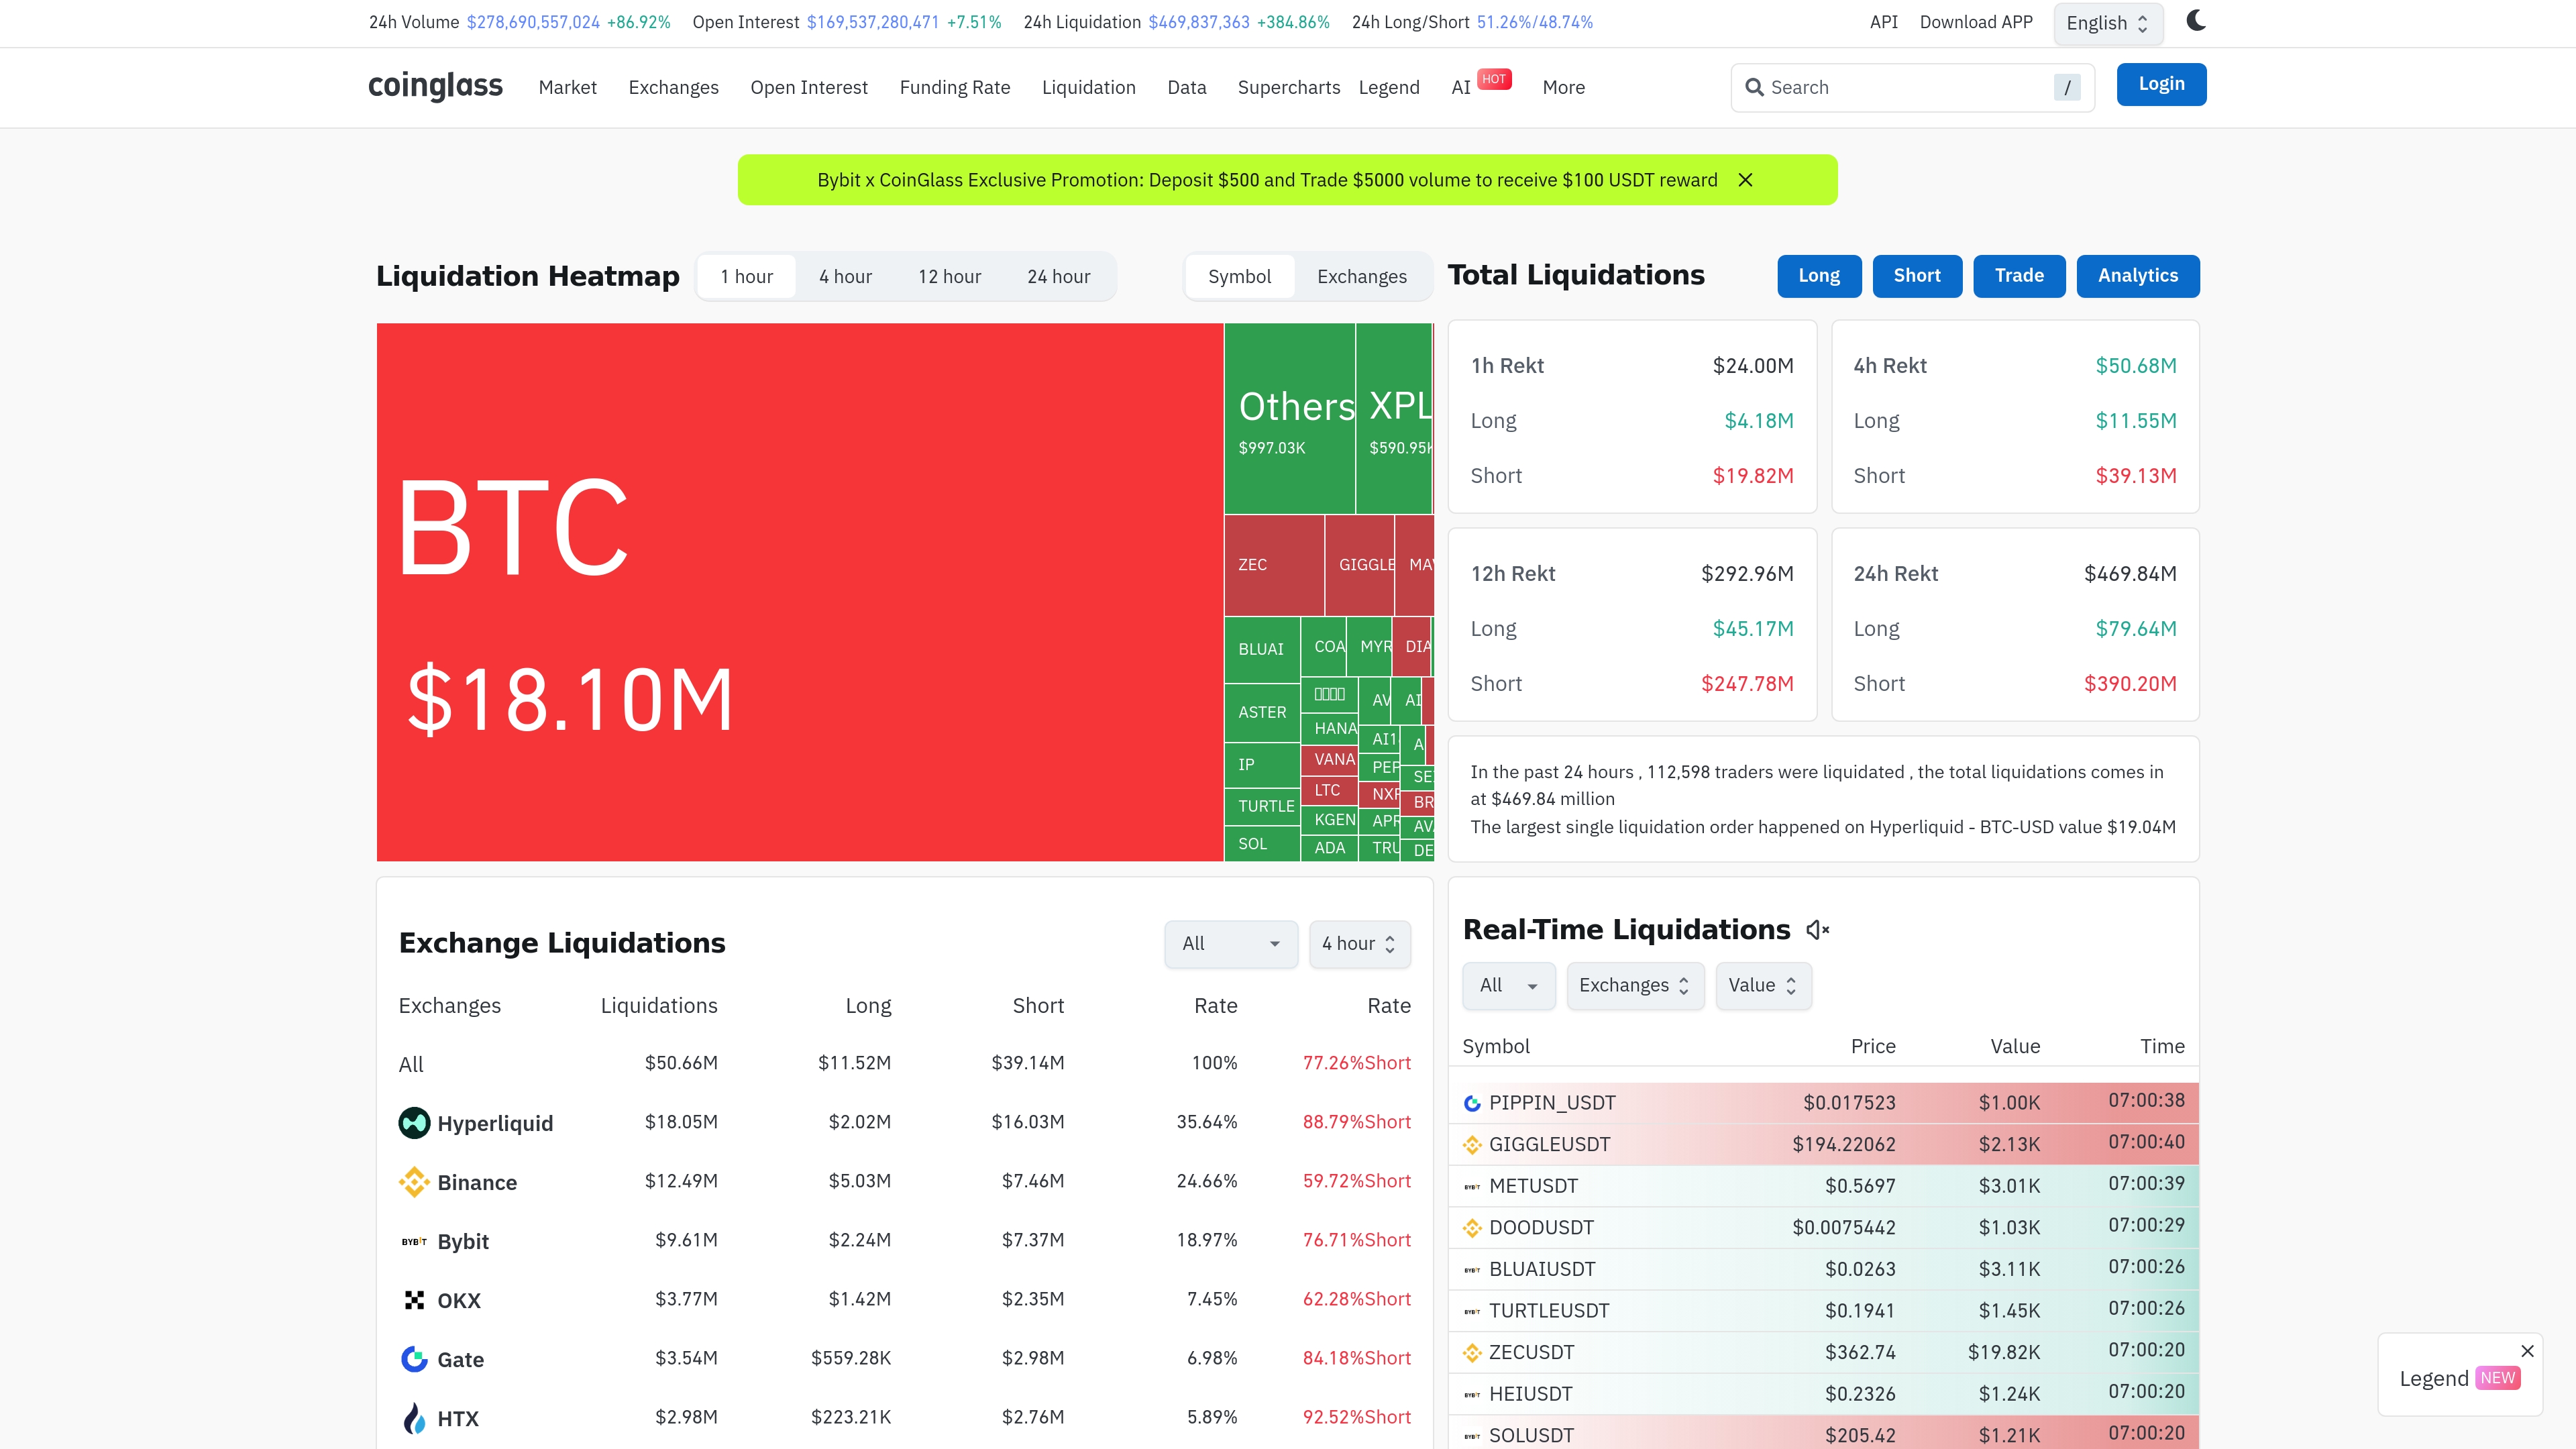Switch heatmap to 4 hour
This screenshot has height=1449, width=2576.
point(845,277)
